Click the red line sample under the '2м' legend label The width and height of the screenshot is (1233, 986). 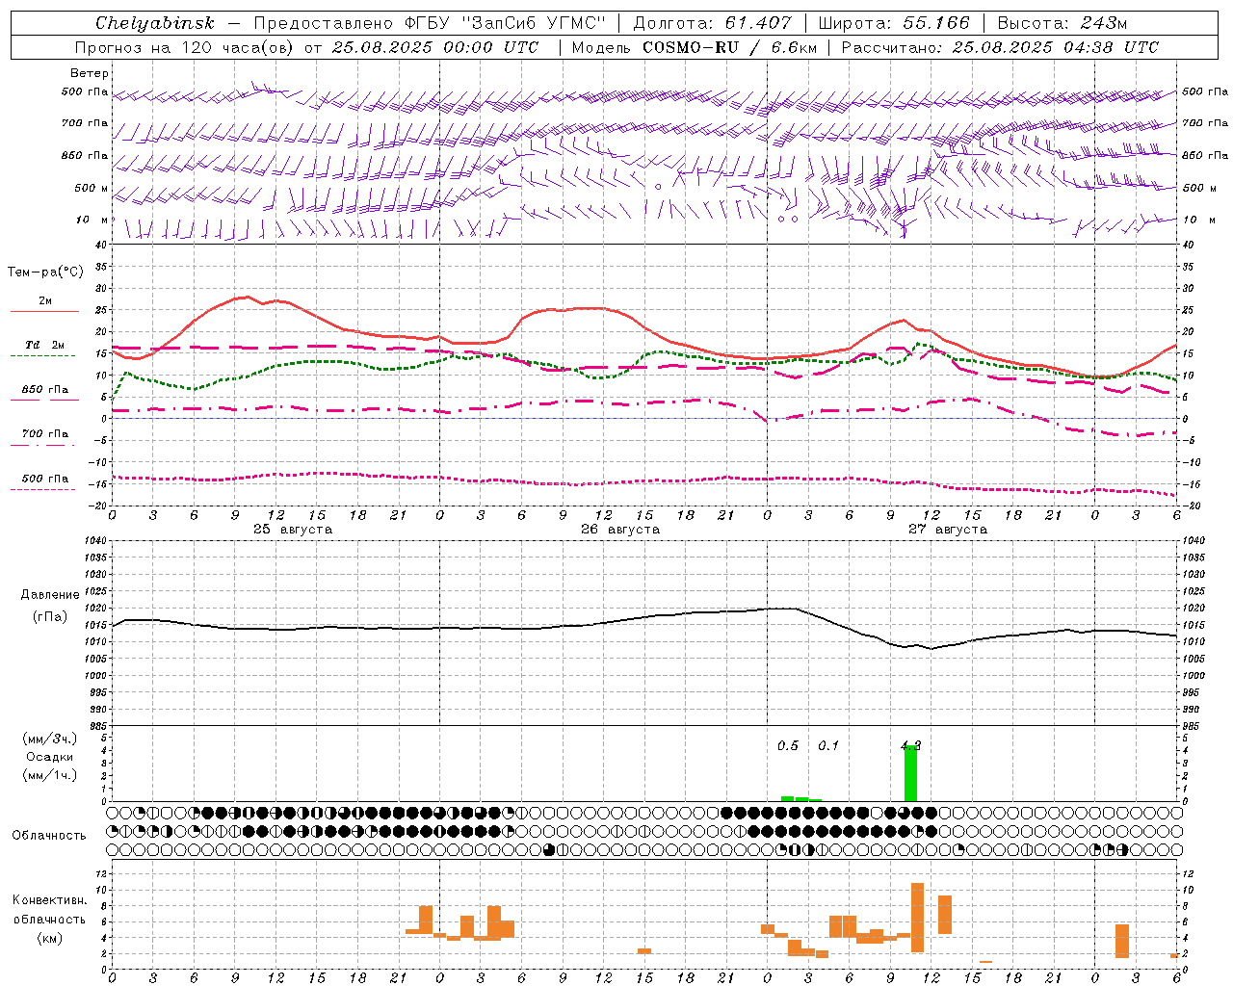(x=44, y=312)
